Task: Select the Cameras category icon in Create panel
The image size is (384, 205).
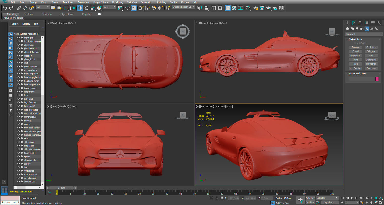Action: pyautogui.click(x=362, y=29)
